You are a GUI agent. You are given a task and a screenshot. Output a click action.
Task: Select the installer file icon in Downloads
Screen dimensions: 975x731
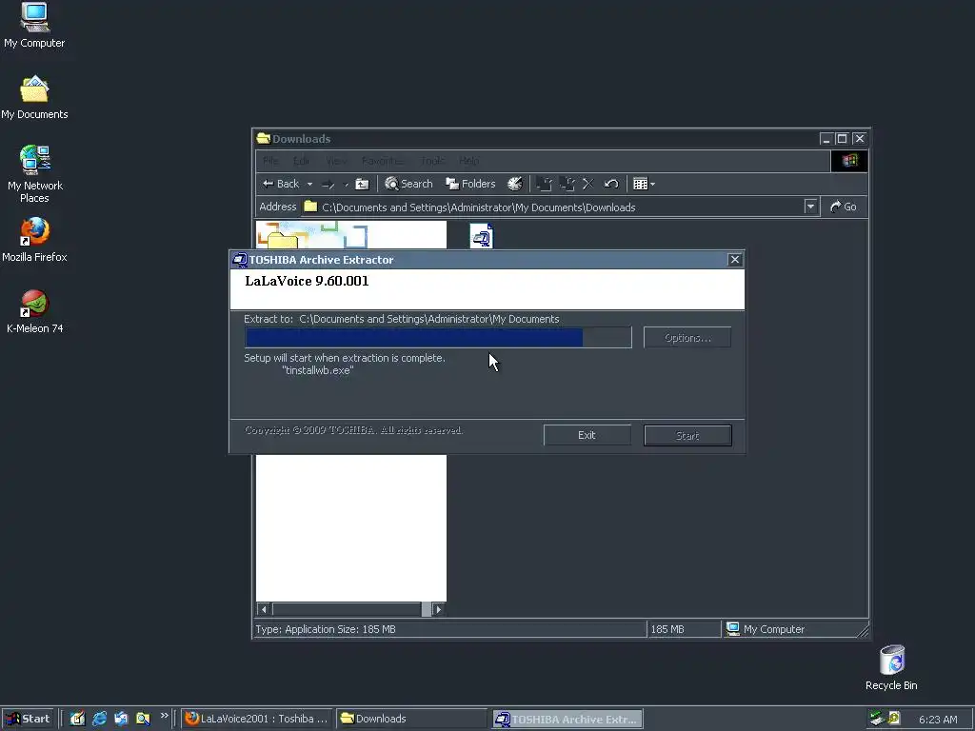point(482,236)
